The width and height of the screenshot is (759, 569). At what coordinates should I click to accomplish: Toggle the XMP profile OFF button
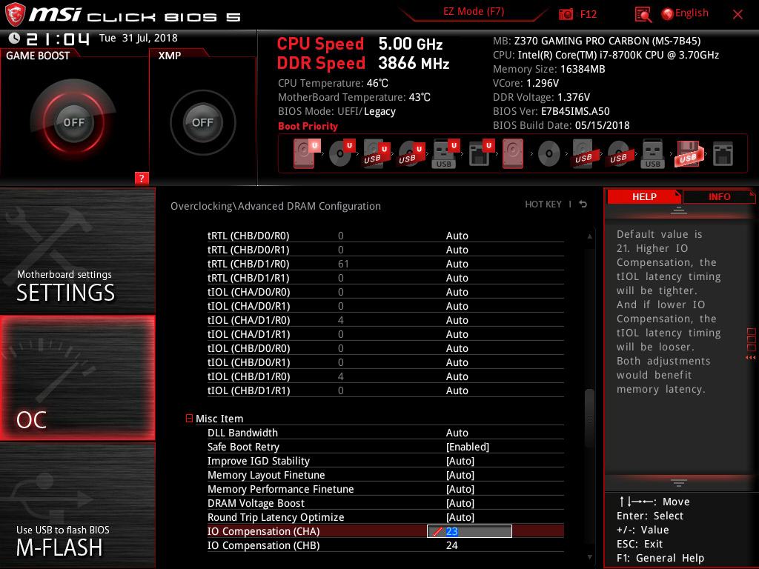pyautogui.click(x=202, y=122)
